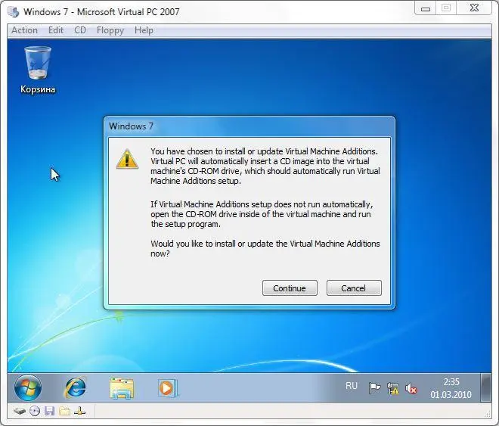Launch Internet Explorer from the taskbar
This screenshot has height=426, width=499.
[76, 388]
